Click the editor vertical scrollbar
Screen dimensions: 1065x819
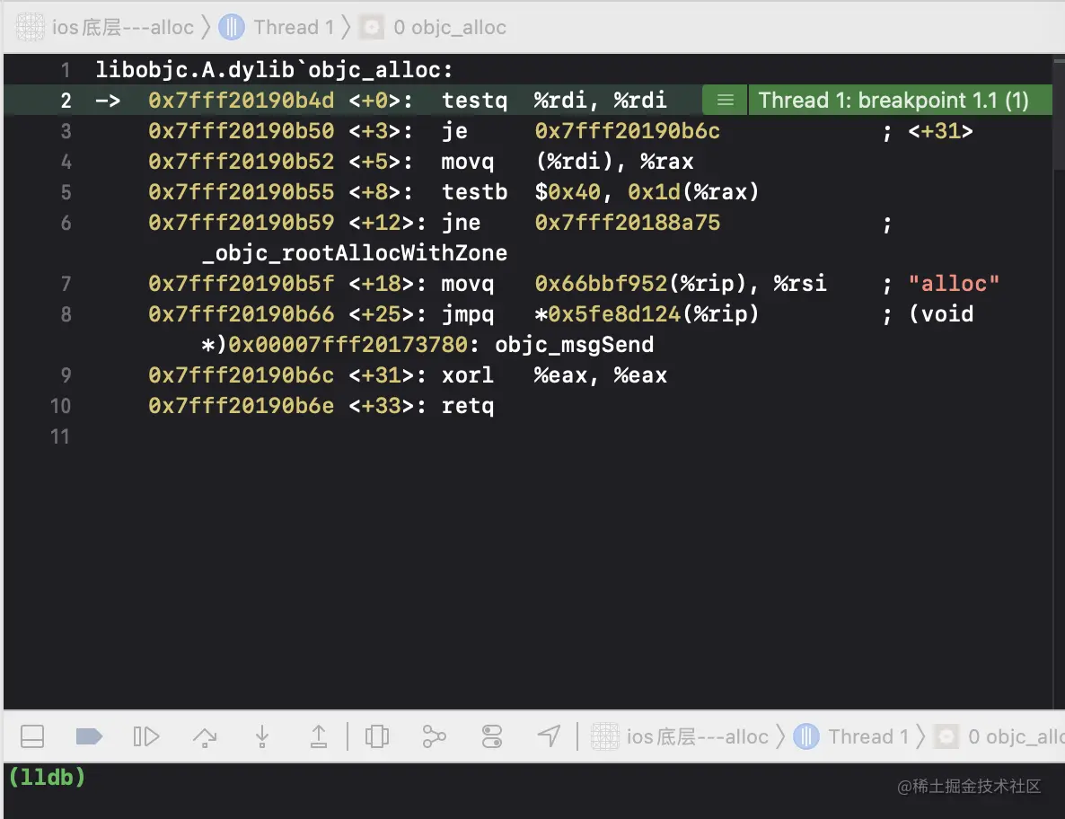pyautogui.click(x=1059, y=114)
